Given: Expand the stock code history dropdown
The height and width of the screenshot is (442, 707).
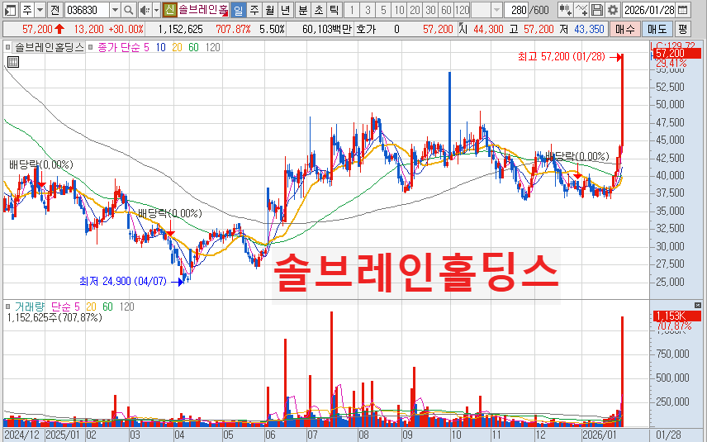Looking at the screenshot, I should 115,10.
